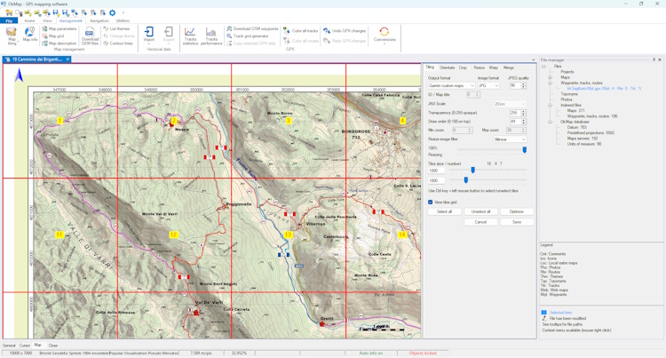Viewport: 666px width, 358px height.
Task: Open Map grid settings
Action: 53,36
